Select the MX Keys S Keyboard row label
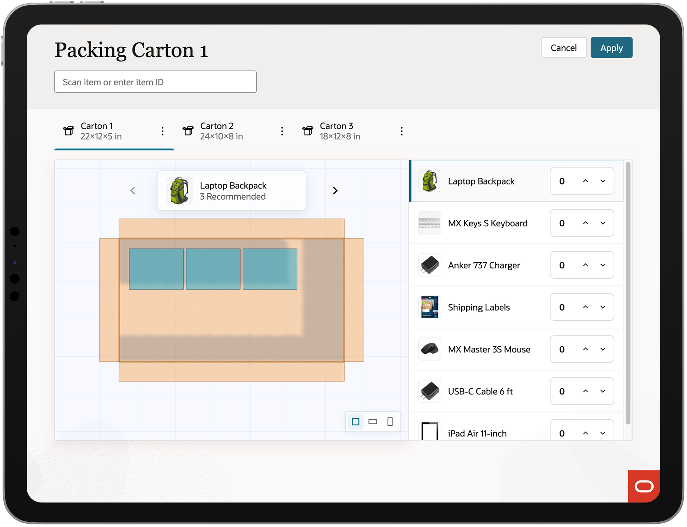Viewport: 687px width, 527px height. pyautogui.click(x=487, y=223)
